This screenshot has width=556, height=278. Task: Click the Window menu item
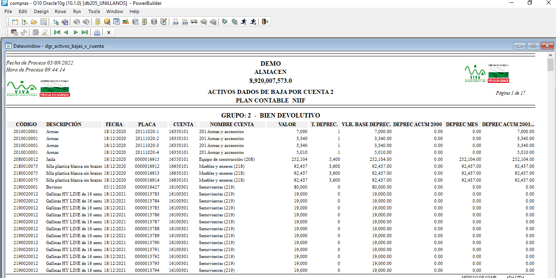click(114, 11)
